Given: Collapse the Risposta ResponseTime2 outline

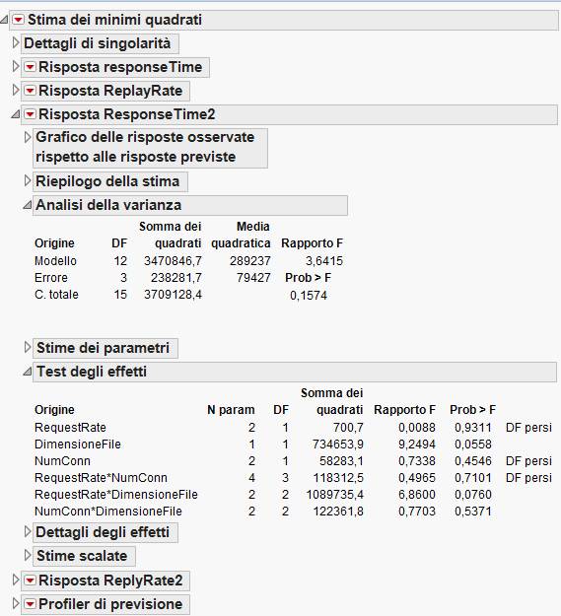Looking at the screenshot, I should [16, 114].
